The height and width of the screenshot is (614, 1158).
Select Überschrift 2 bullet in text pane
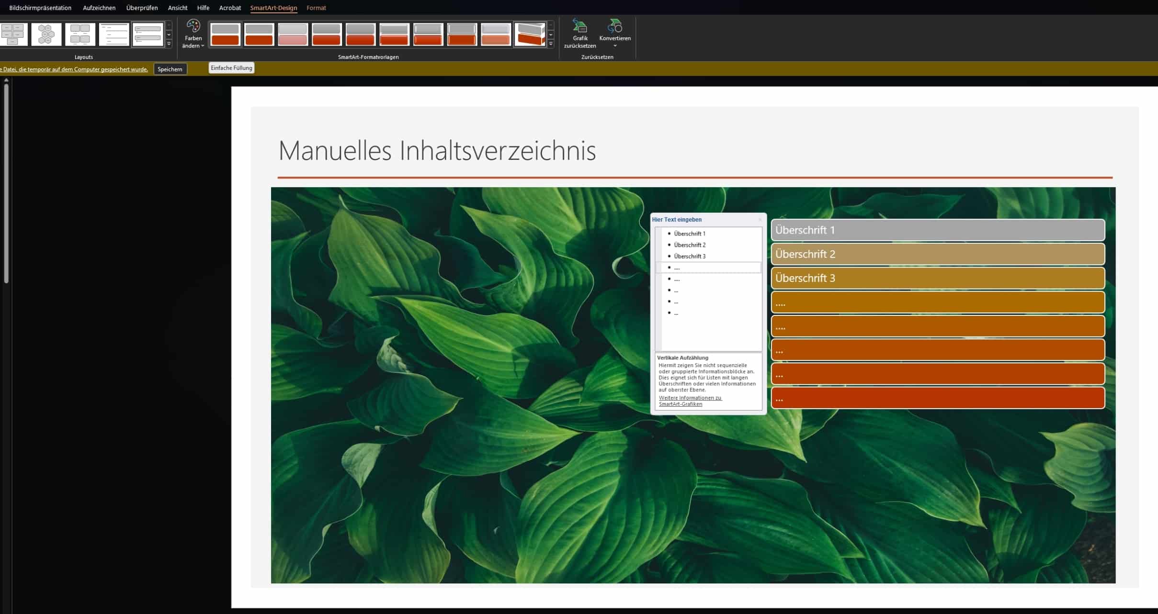tap(689, 245)
